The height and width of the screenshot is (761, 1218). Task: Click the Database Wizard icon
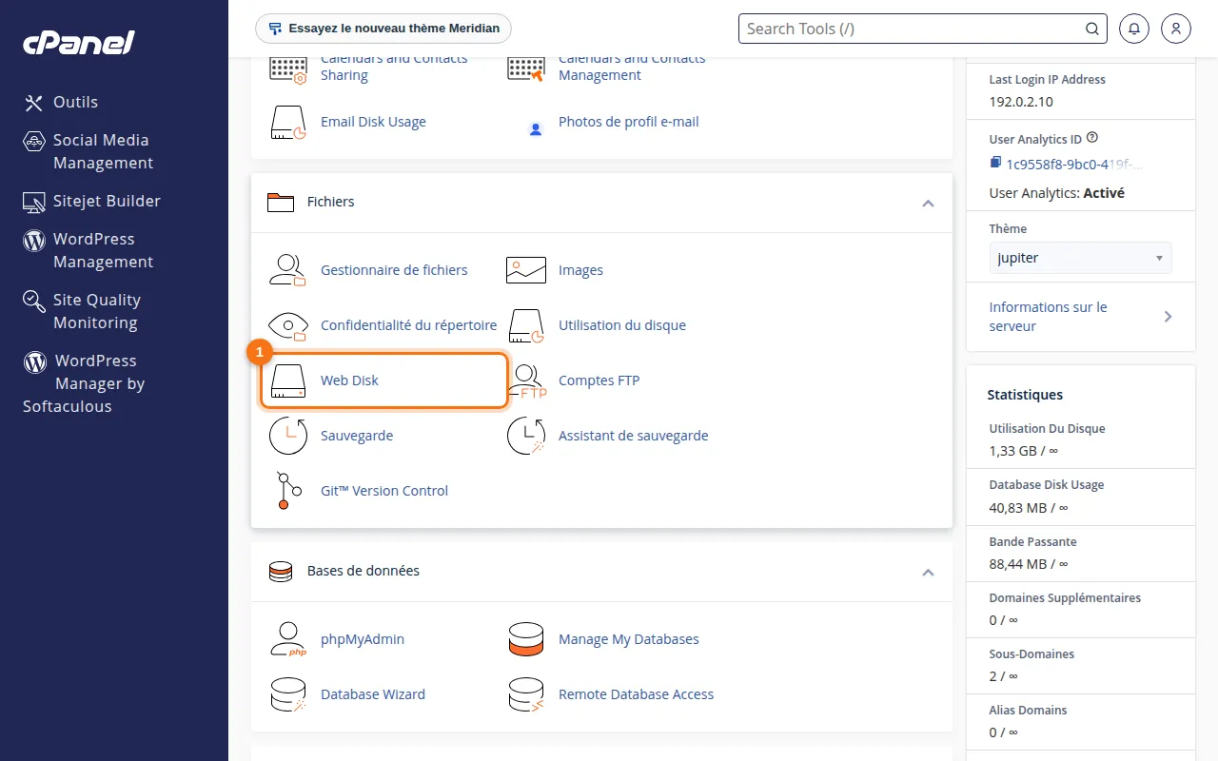pos(287,694)
